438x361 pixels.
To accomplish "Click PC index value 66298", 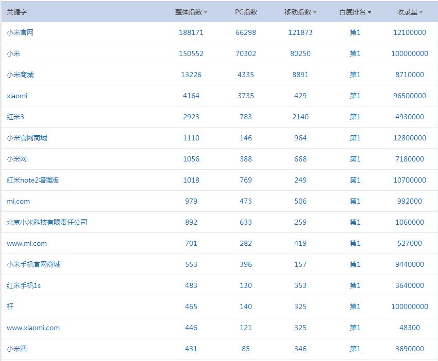I will (x=246, y=32).
